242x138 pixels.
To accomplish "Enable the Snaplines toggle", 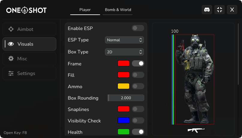I will pos(138,109).
